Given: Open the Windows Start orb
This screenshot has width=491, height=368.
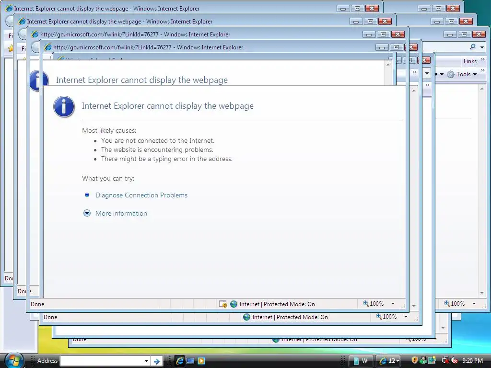Looking at the screenshot, I should point(14,360).
